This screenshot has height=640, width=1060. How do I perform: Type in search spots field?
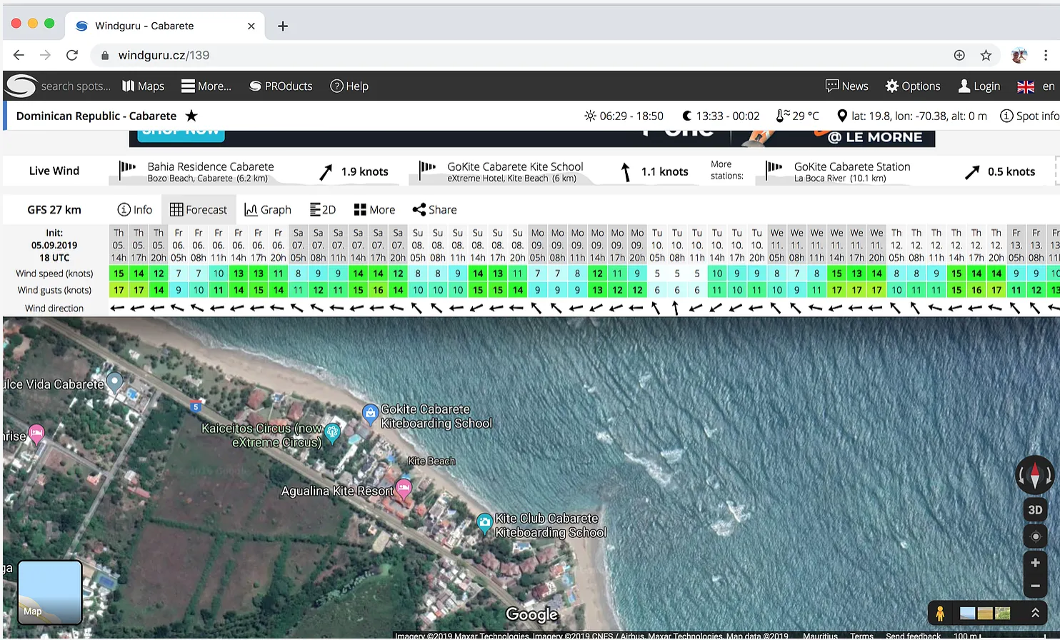(75, 86)
